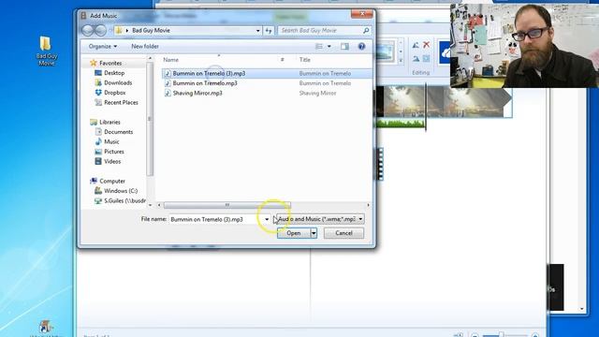Select Bummin on Tremelo.mp3 file
599x337 pixels.
(205, 83)
